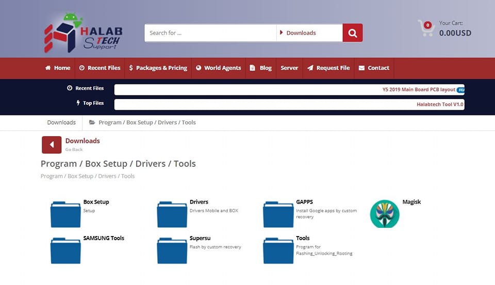495x285 pixels.
Task: Click 'Drivers Mobile and BOX' description
Action: coord(213,211)
